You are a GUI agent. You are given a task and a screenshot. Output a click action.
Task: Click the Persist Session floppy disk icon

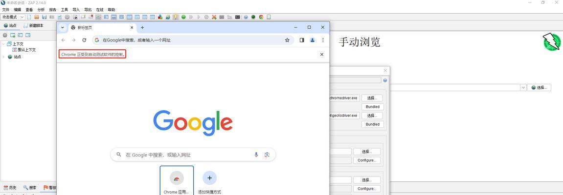pos(44,17)
